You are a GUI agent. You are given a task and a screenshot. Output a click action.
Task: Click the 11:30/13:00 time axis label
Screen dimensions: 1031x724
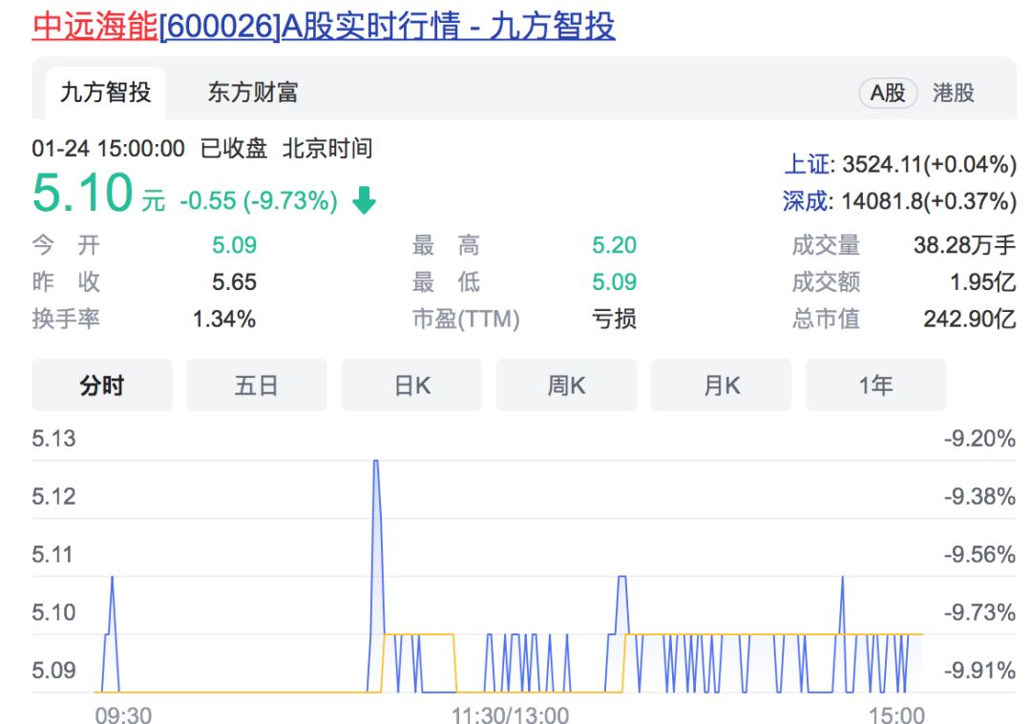tap(510, 714)
